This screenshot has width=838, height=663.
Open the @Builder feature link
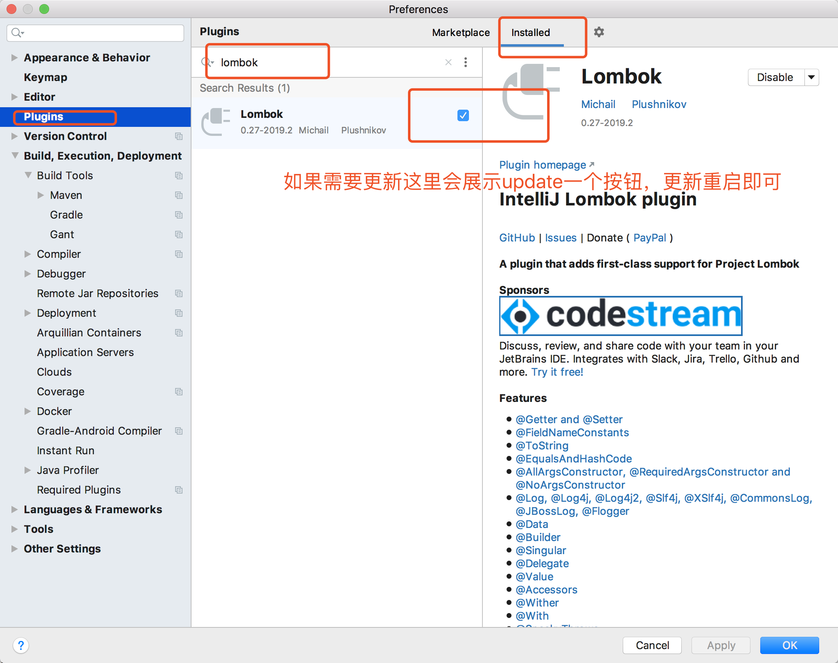tap(538, 537)
